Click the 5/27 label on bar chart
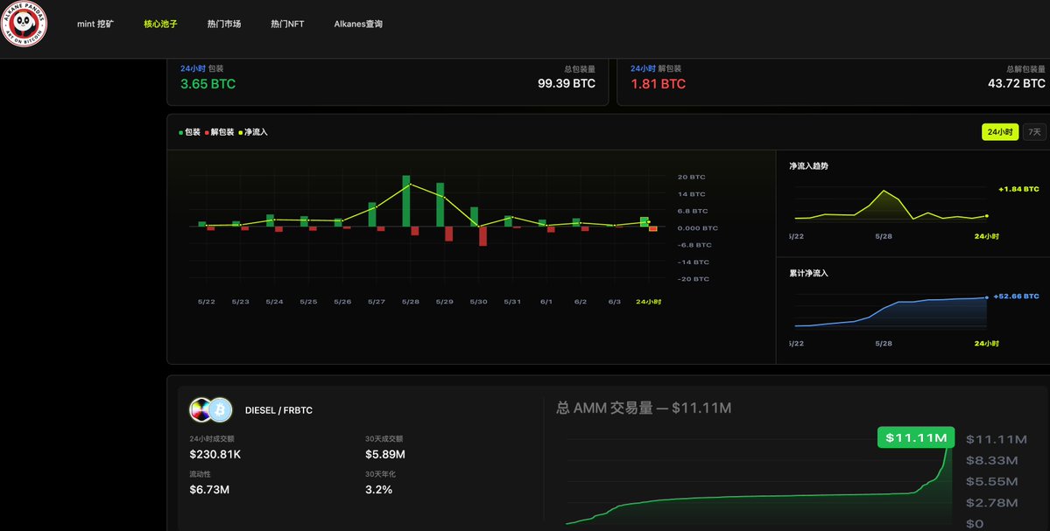Screen dimensions: 1050x531 point(377,303)
